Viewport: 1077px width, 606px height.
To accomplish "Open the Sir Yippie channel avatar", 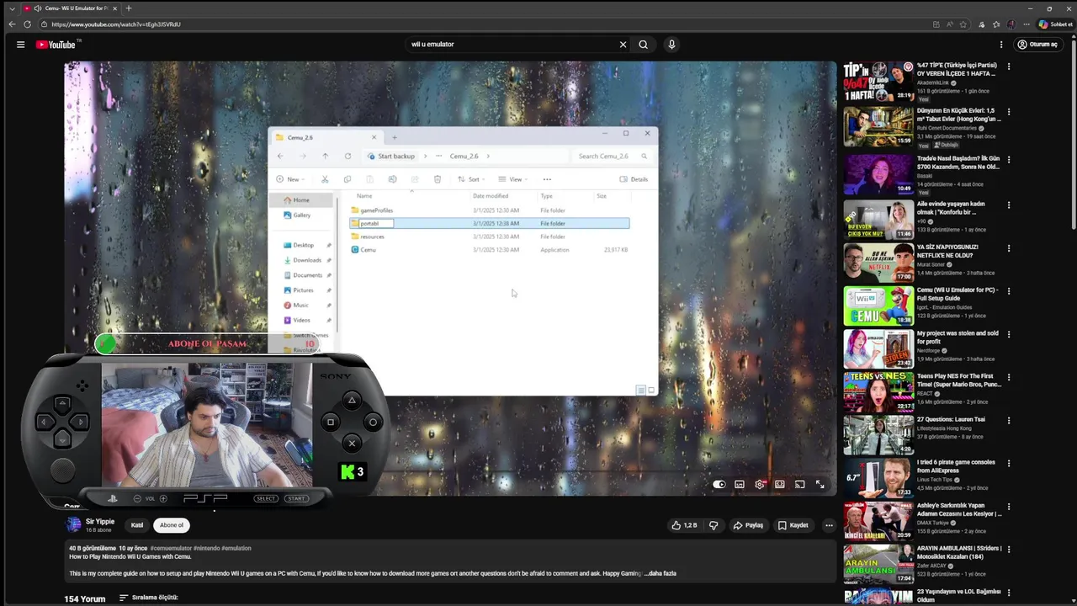I will pos(73,525).
